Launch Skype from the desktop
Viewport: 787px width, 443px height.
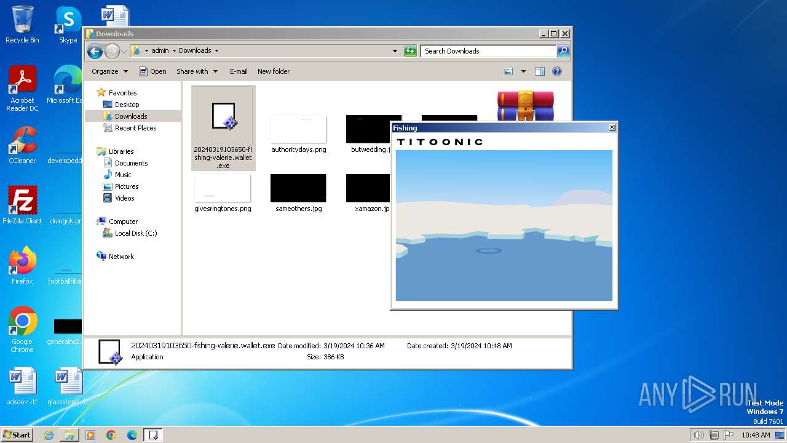pos(68,25)
